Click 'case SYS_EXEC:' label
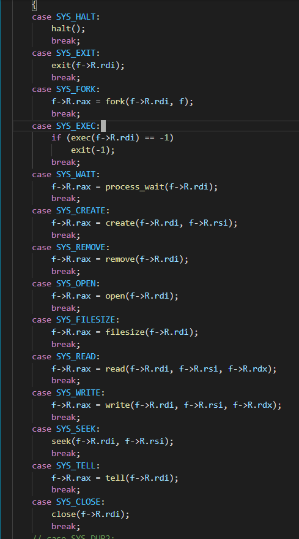 click(x=66, y=126)
